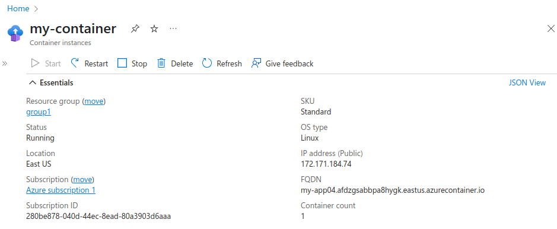Click the FQDN label
Screen dimensions: 557x229
pyautogui.click(x=311, y=179)
